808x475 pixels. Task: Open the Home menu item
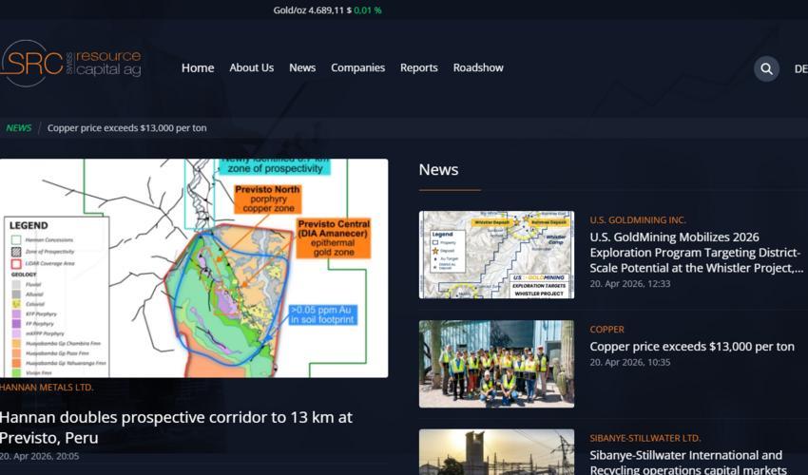tap(198, 67)
